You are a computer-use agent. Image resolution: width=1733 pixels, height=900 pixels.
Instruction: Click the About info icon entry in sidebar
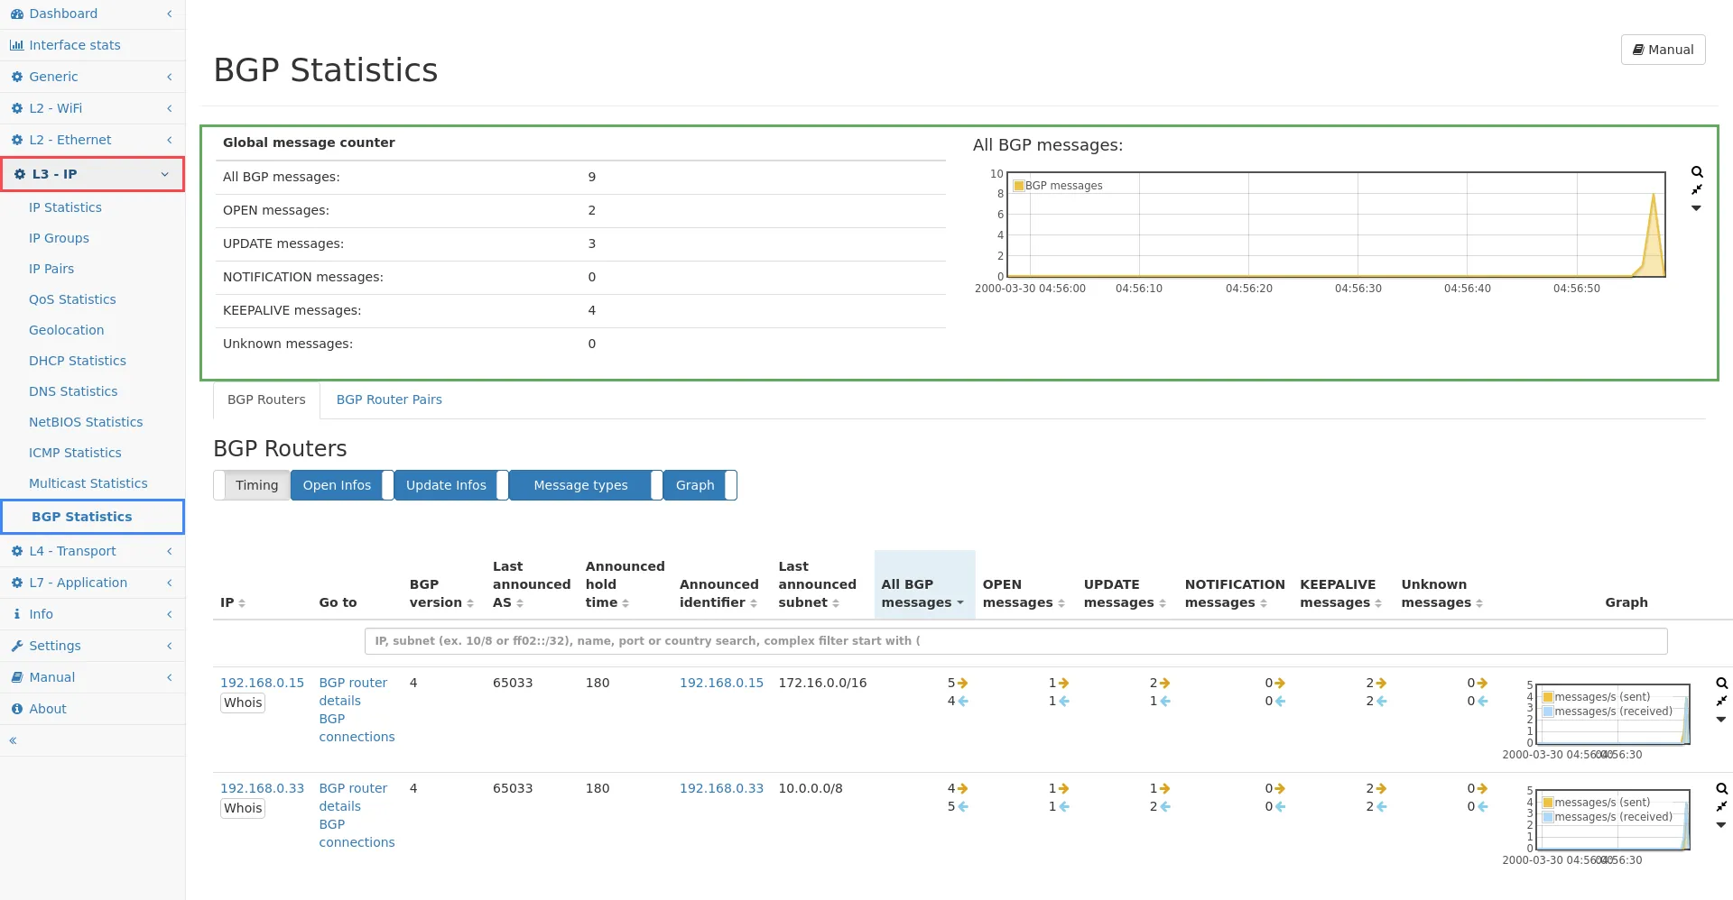point(47,709)
